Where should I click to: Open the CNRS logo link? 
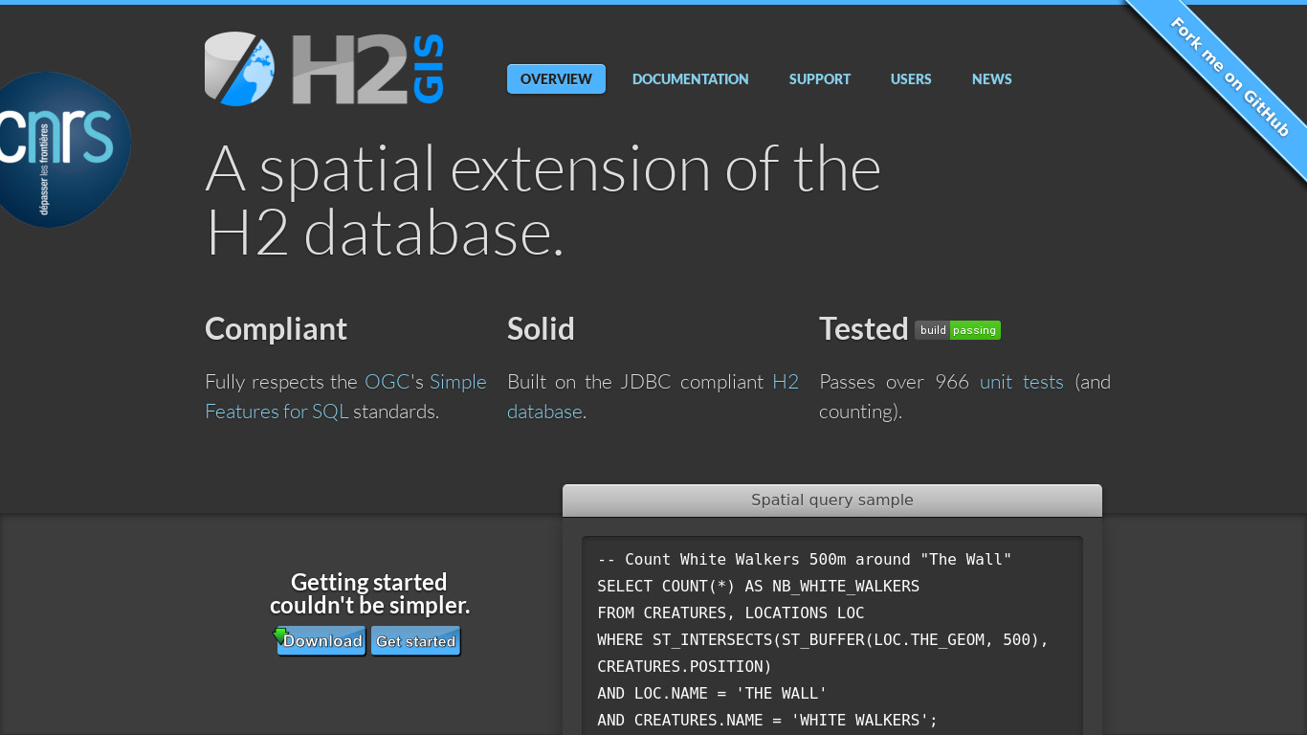click(x=63, y=150)
